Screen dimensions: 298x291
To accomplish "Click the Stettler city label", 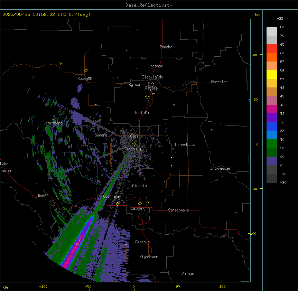I will (x=219, y=82).
